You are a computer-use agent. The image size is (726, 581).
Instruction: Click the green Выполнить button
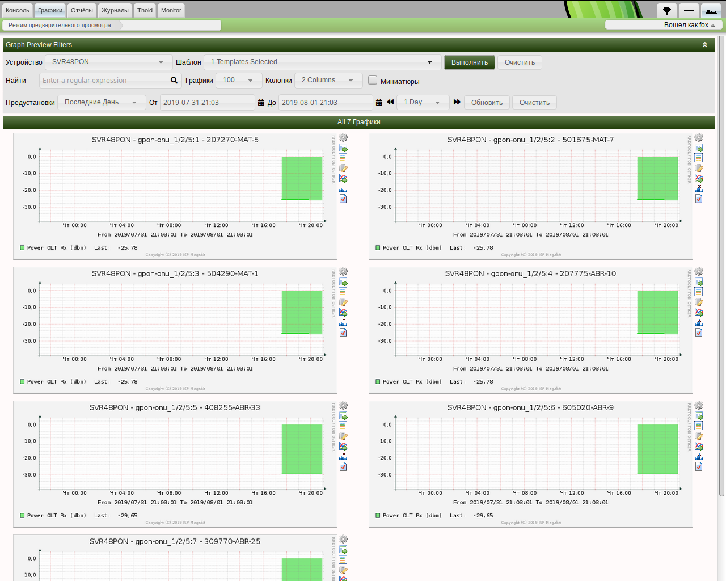pos(470,62)
